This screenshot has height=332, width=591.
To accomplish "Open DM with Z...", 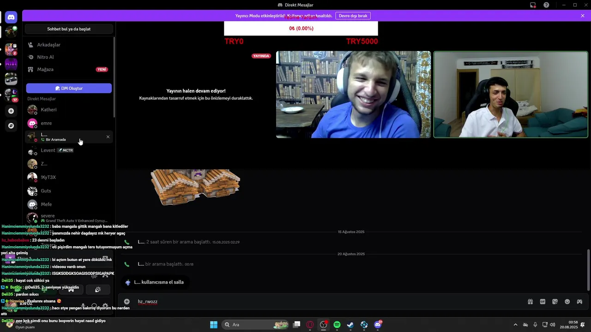I will 69,164.
